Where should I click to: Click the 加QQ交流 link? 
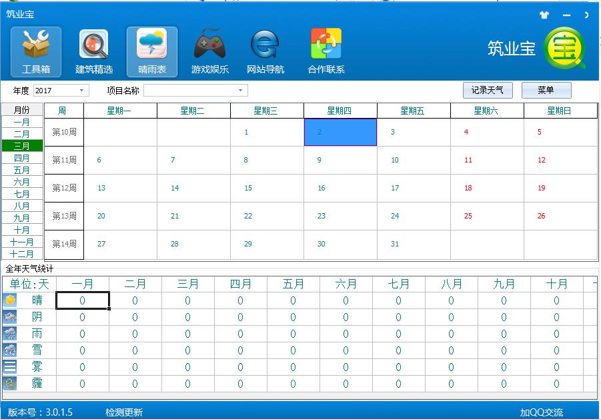(541, 412)
